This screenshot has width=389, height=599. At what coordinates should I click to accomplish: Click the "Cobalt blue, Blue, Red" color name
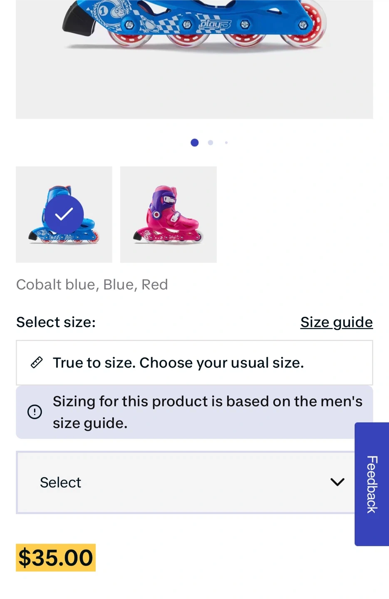tap(92, 285)
